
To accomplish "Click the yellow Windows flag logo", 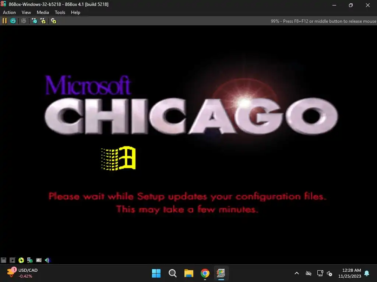I will click(118, 158).
